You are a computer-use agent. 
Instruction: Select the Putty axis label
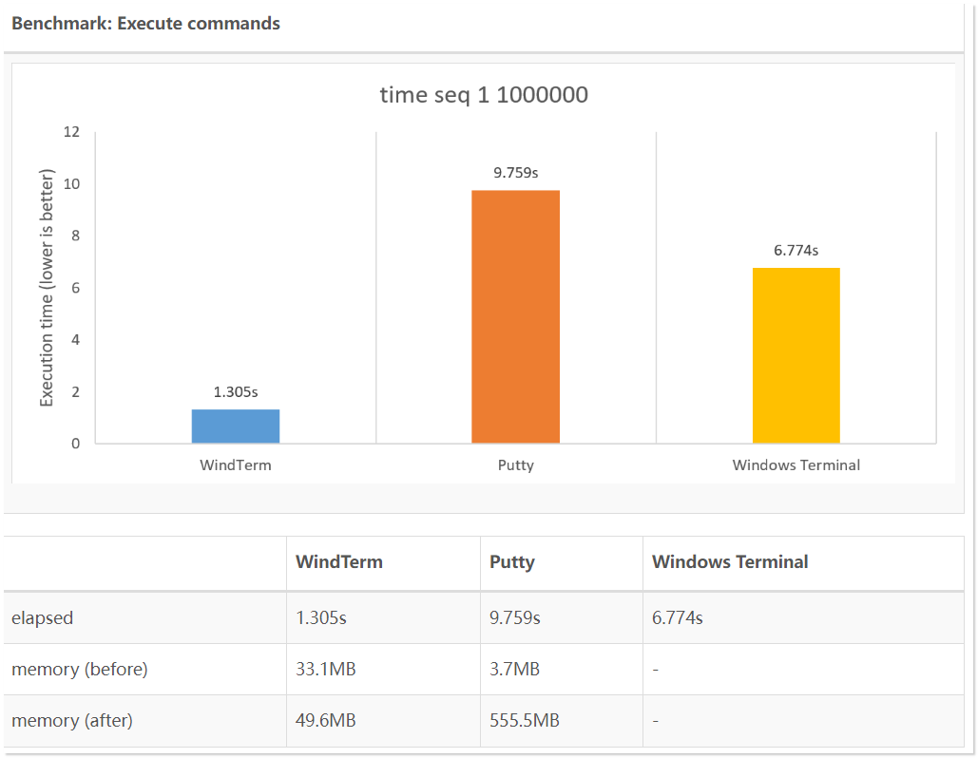(x=515, y=465)
